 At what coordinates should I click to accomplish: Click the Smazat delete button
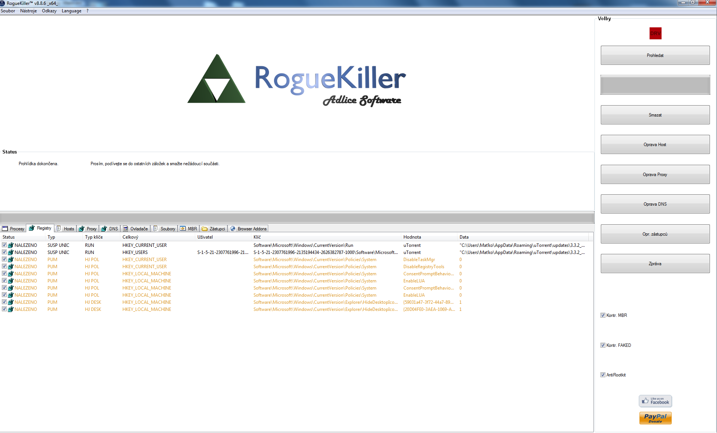point(655,115)
